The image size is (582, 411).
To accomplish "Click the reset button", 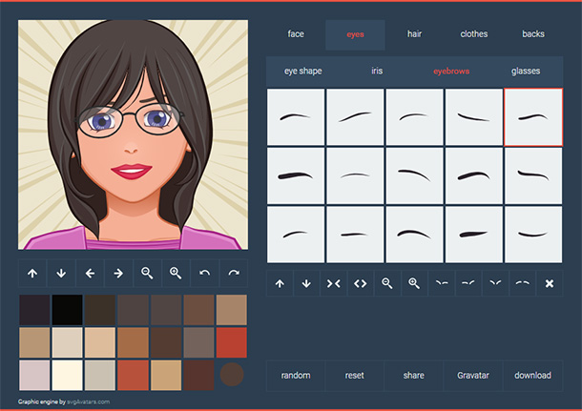I will [355, 376].
